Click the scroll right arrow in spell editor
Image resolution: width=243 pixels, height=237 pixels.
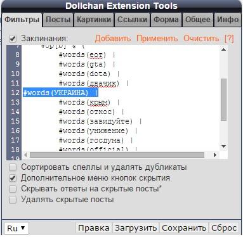[215, 155]
